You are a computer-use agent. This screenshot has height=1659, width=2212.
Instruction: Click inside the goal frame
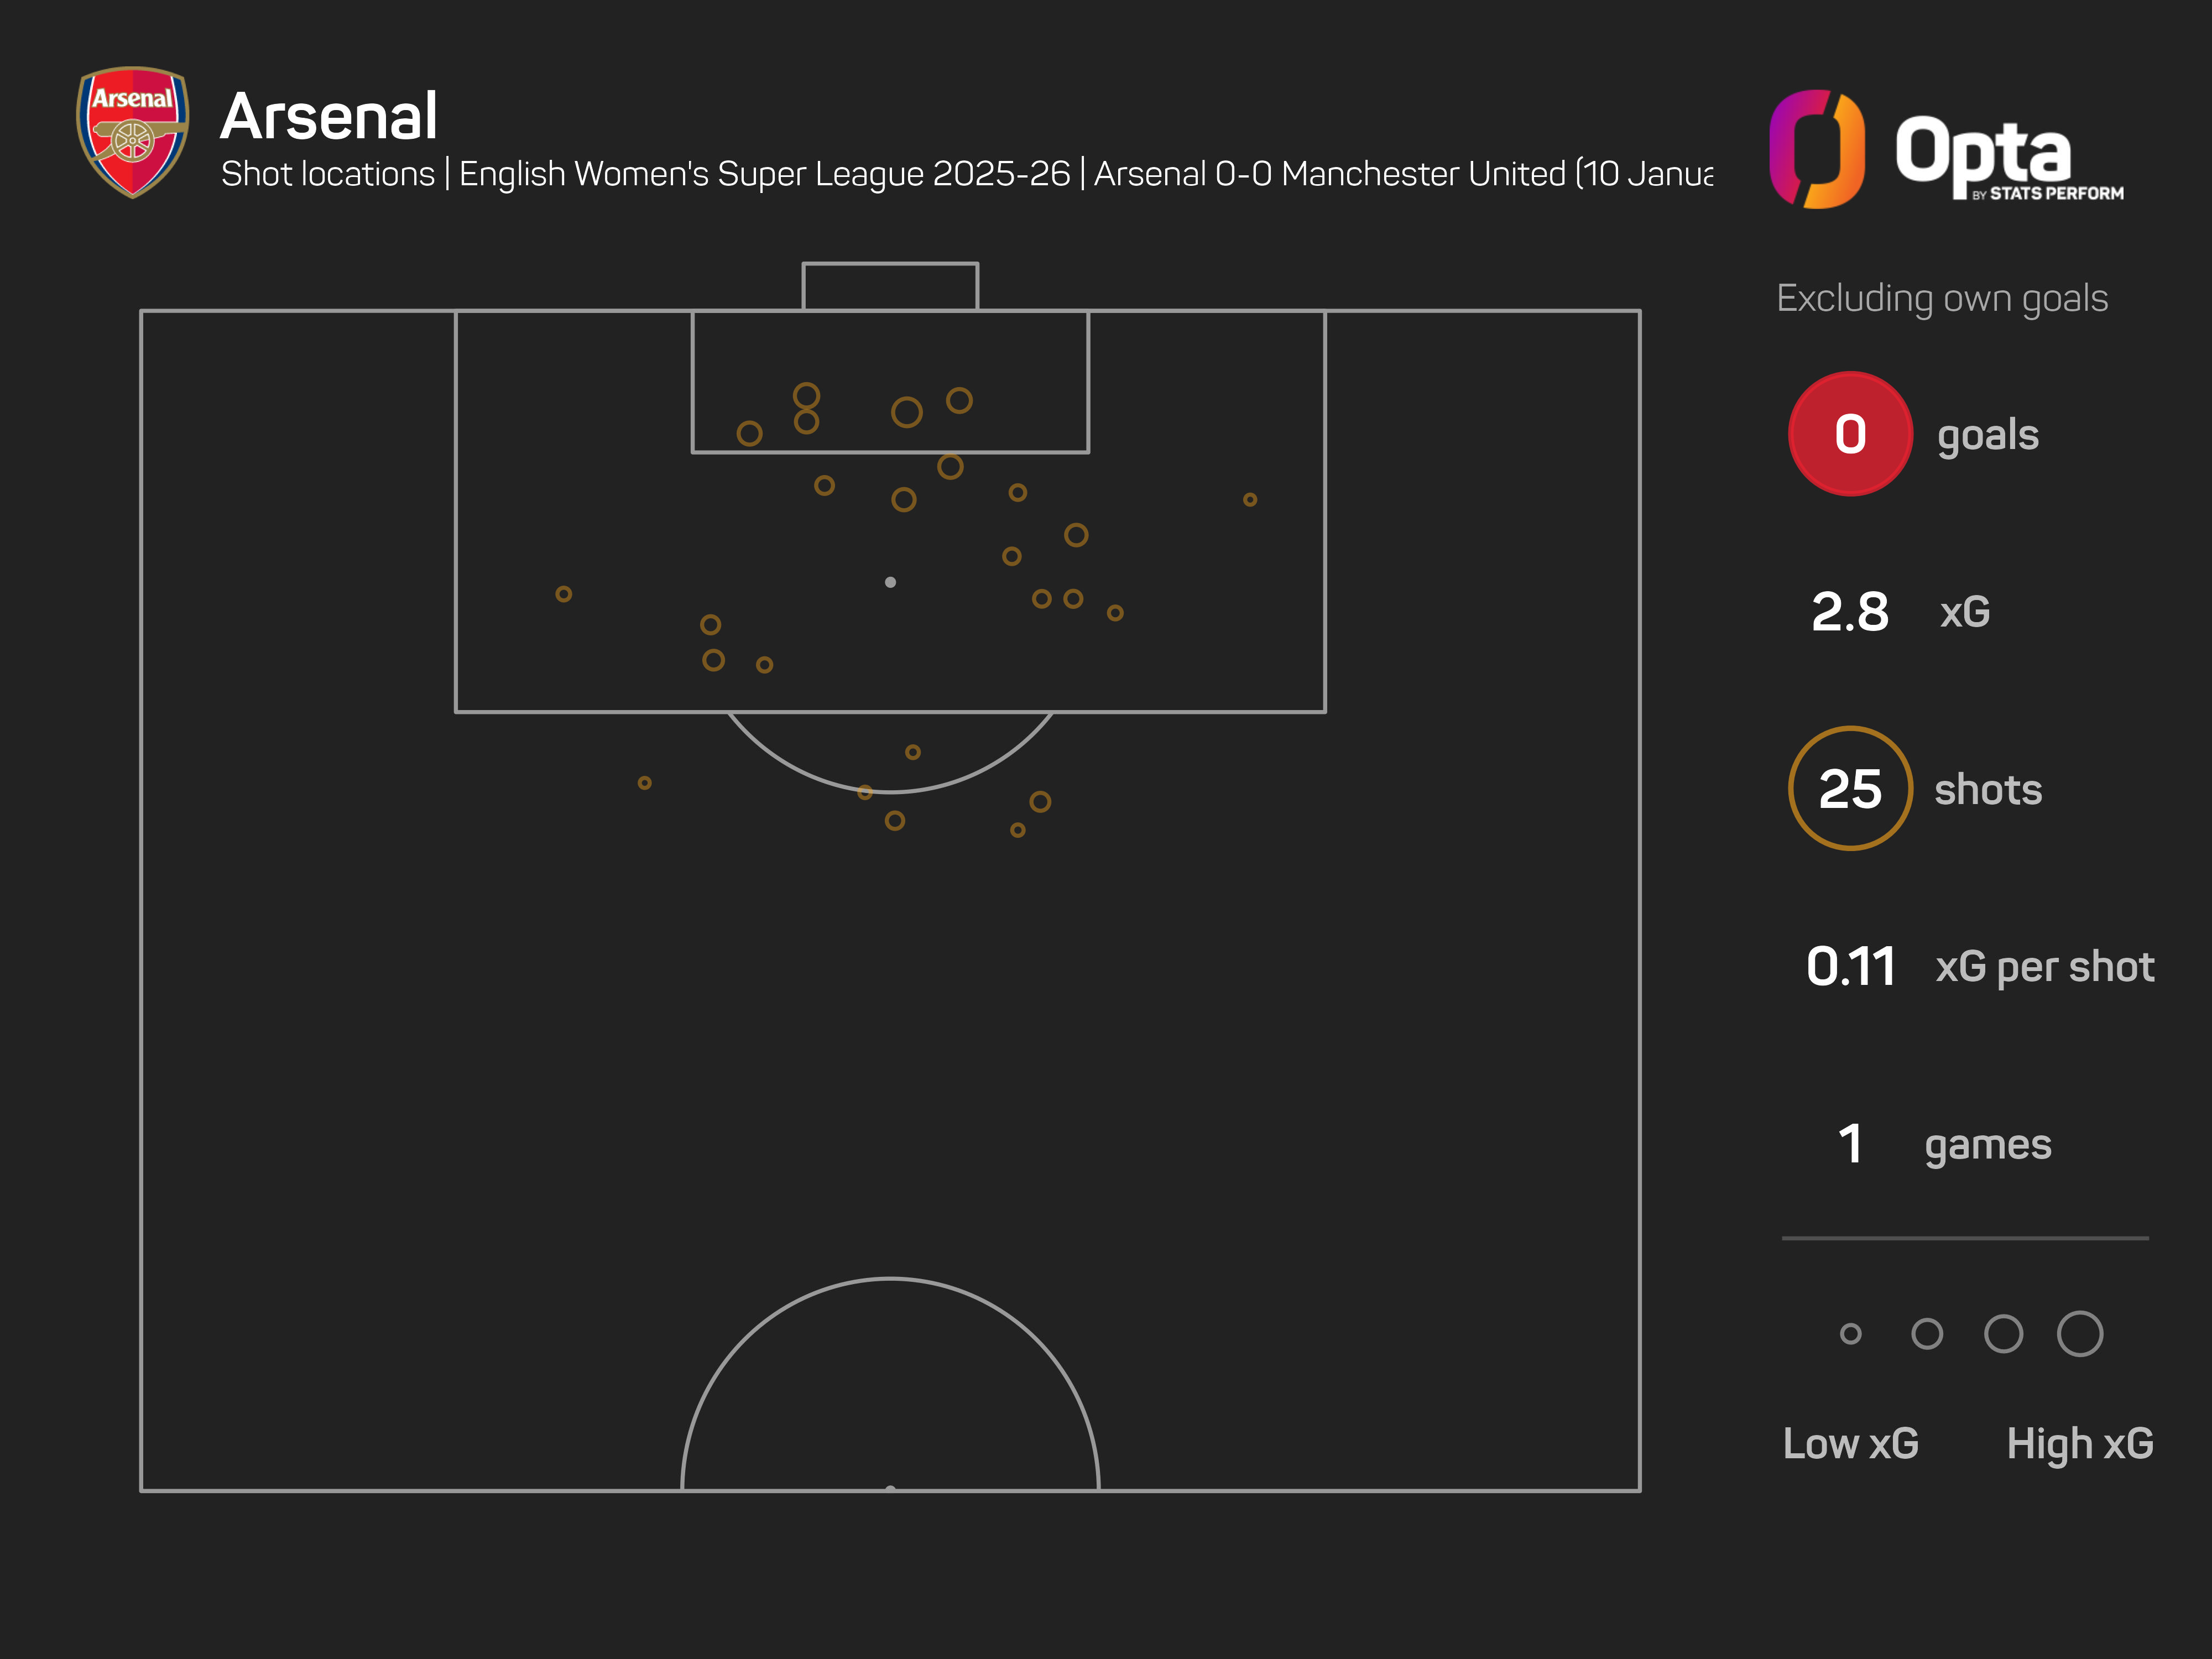click(890, 287)
